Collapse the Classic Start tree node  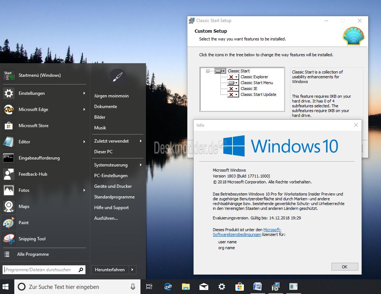tap(208, 71)
